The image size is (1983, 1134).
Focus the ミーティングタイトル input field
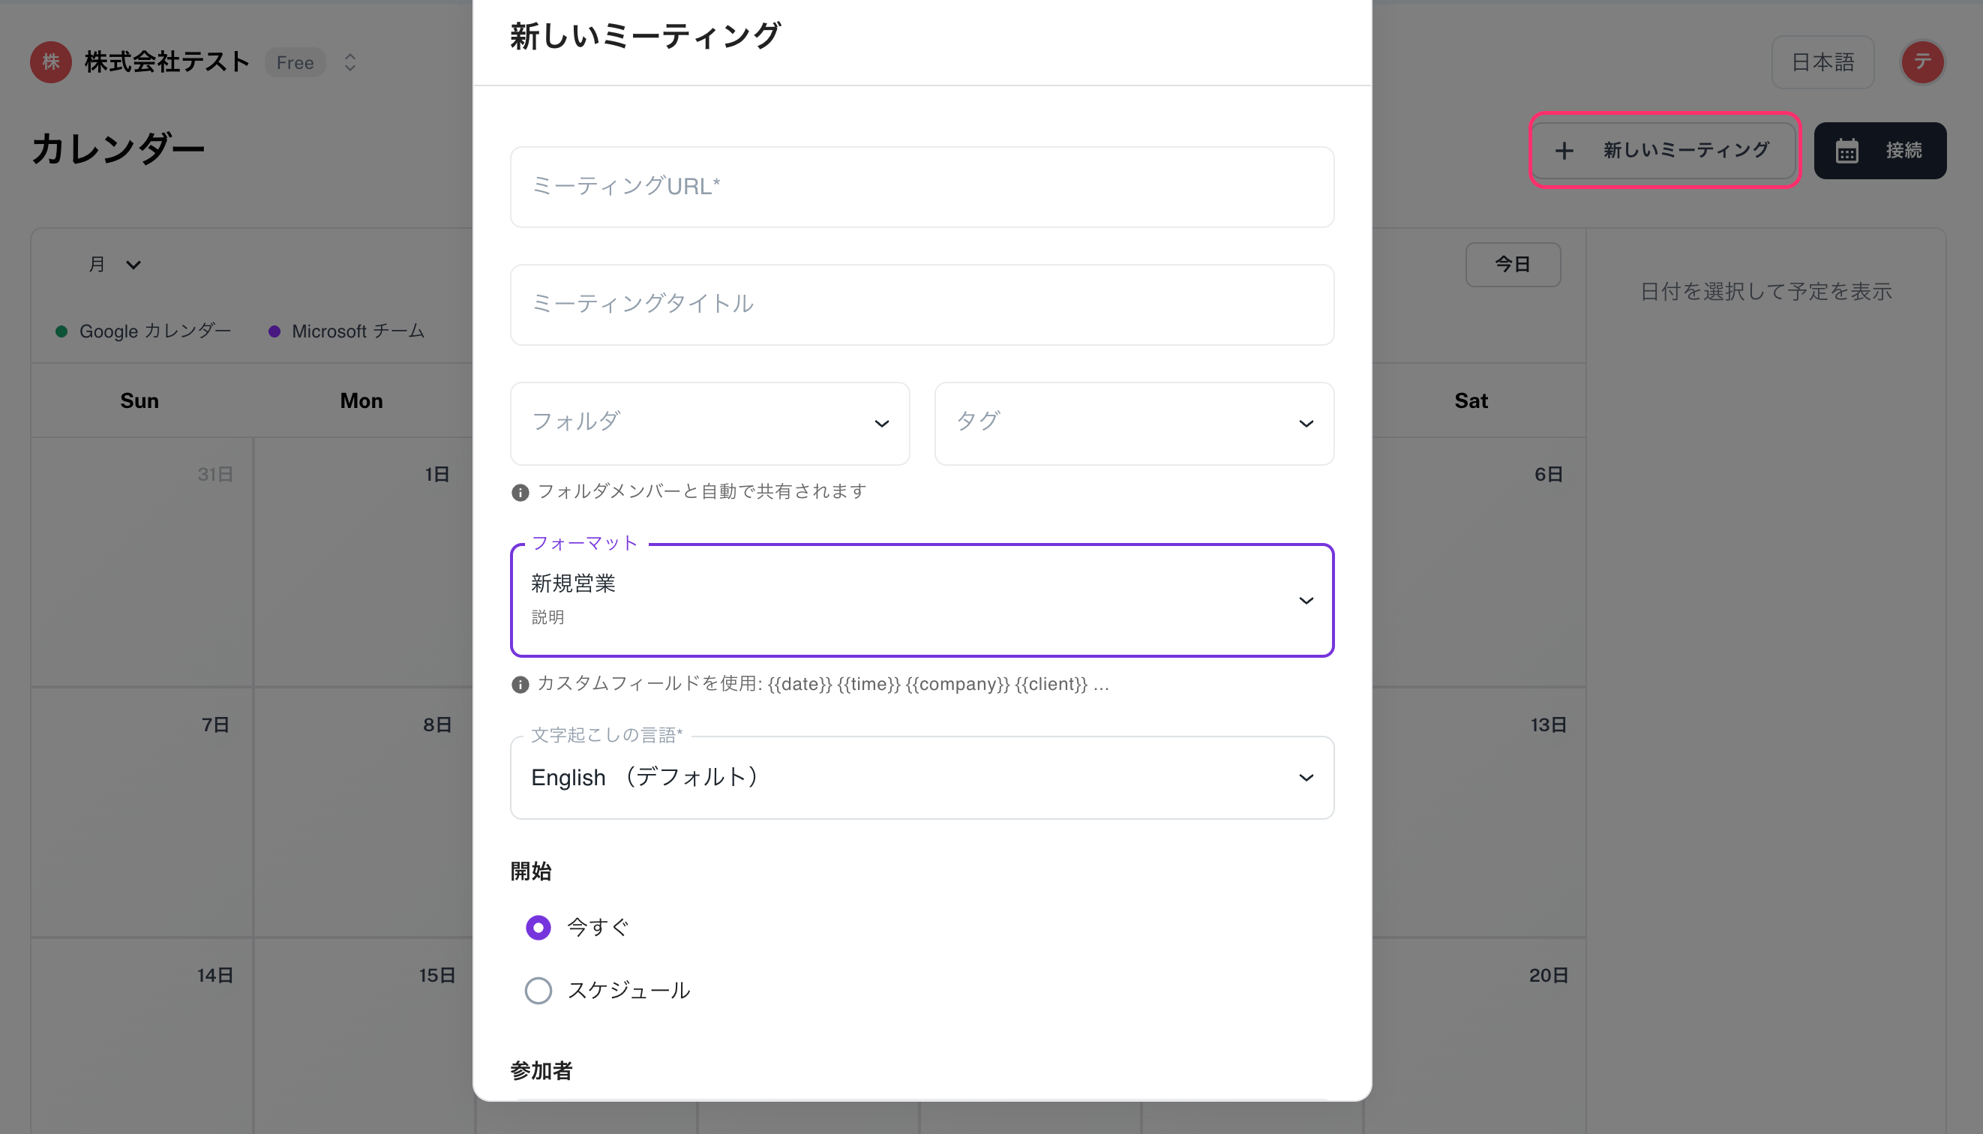922,304
